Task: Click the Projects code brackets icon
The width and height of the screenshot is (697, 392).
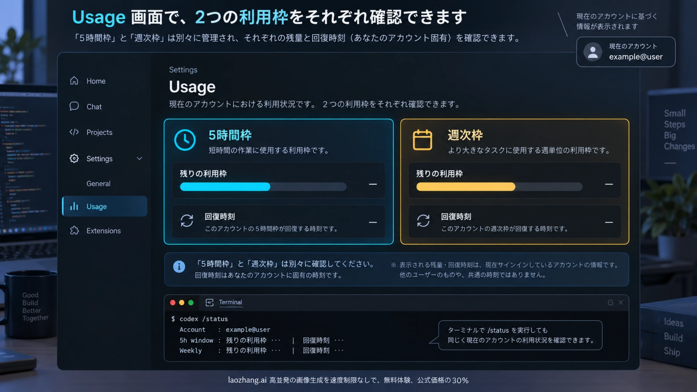Action: 74,132
